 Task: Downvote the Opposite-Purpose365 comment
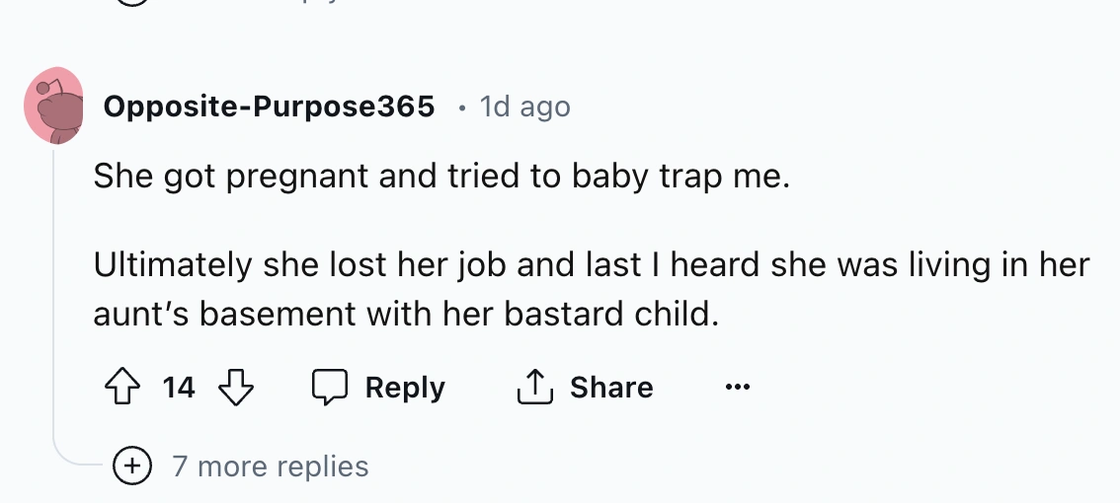click(234, 388)
